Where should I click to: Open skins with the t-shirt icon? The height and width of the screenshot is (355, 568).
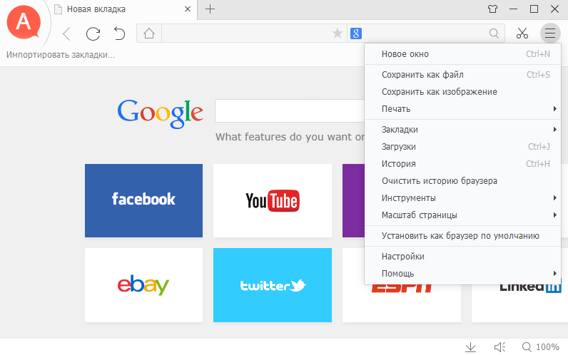[492, 9]
